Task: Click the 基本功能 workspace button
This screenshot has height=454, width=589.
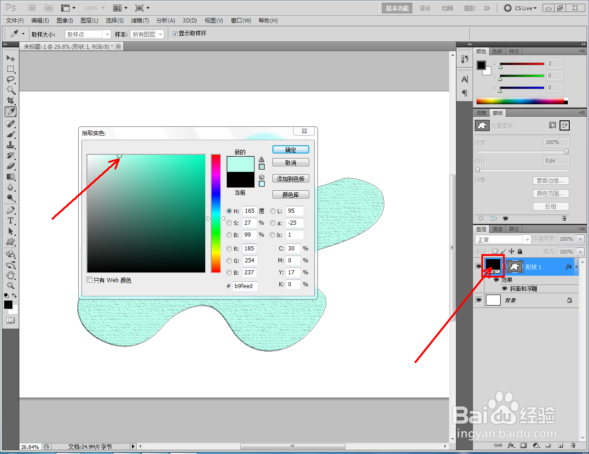Action: (397, 8)
